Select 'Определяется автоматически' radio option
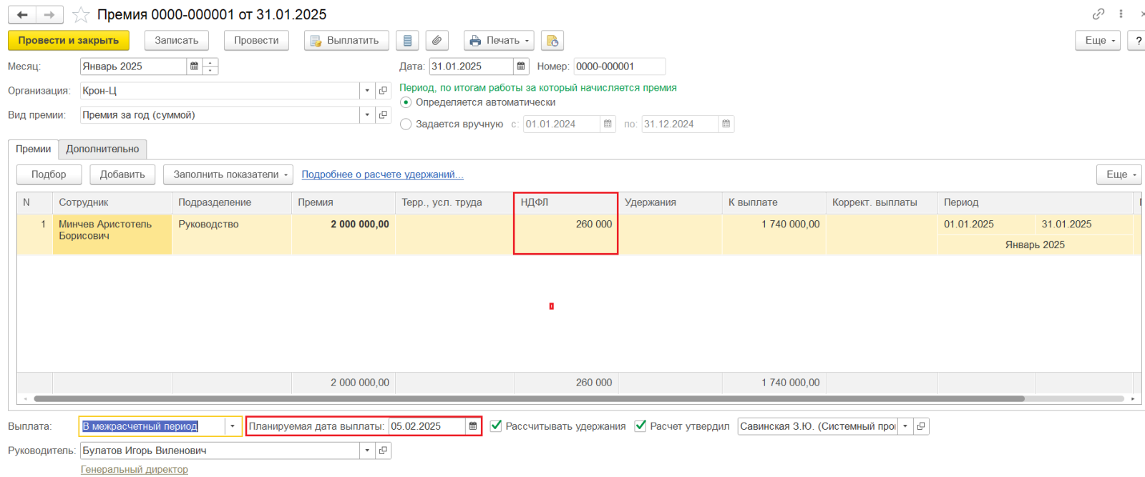The height and width of the screenshot is (477, 1145). (x=406, y=102)
